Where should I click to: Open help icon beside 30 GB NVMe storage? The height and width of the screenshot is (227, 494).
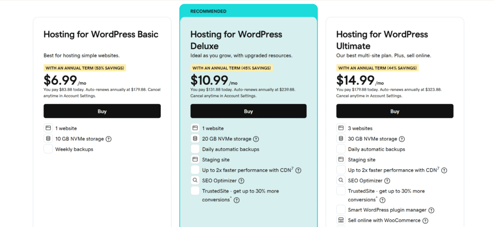coord(402,139)
